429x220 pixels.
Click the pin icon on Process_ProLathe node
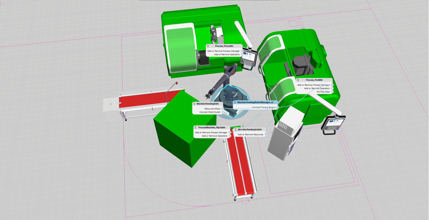coord(208,46)
